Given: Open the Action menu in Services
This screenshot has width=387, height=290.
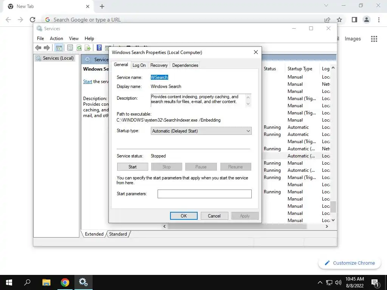Looking at the screenshot, I should click(56, 39).
